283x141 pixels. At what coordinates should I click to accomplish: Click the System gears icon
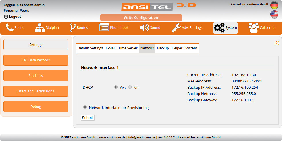pyautogui.click(x=219, y=28)
